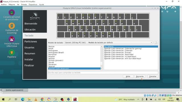Screen dimensions: 182x102
Task: Open Ayuda menu in VirtualBox
Action: [42, 5]
